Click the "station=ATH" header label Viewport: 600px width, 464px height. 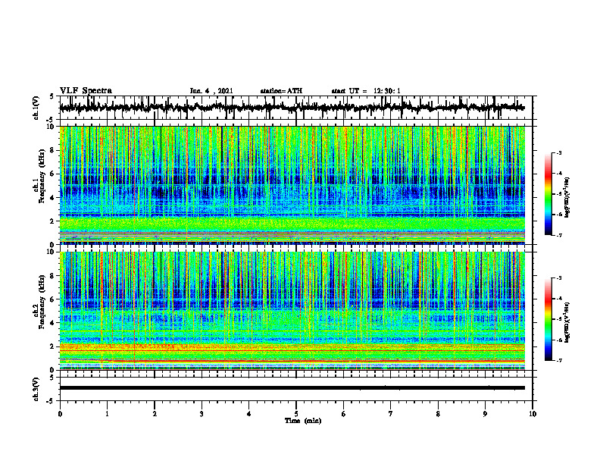click(x=281, y=91)
